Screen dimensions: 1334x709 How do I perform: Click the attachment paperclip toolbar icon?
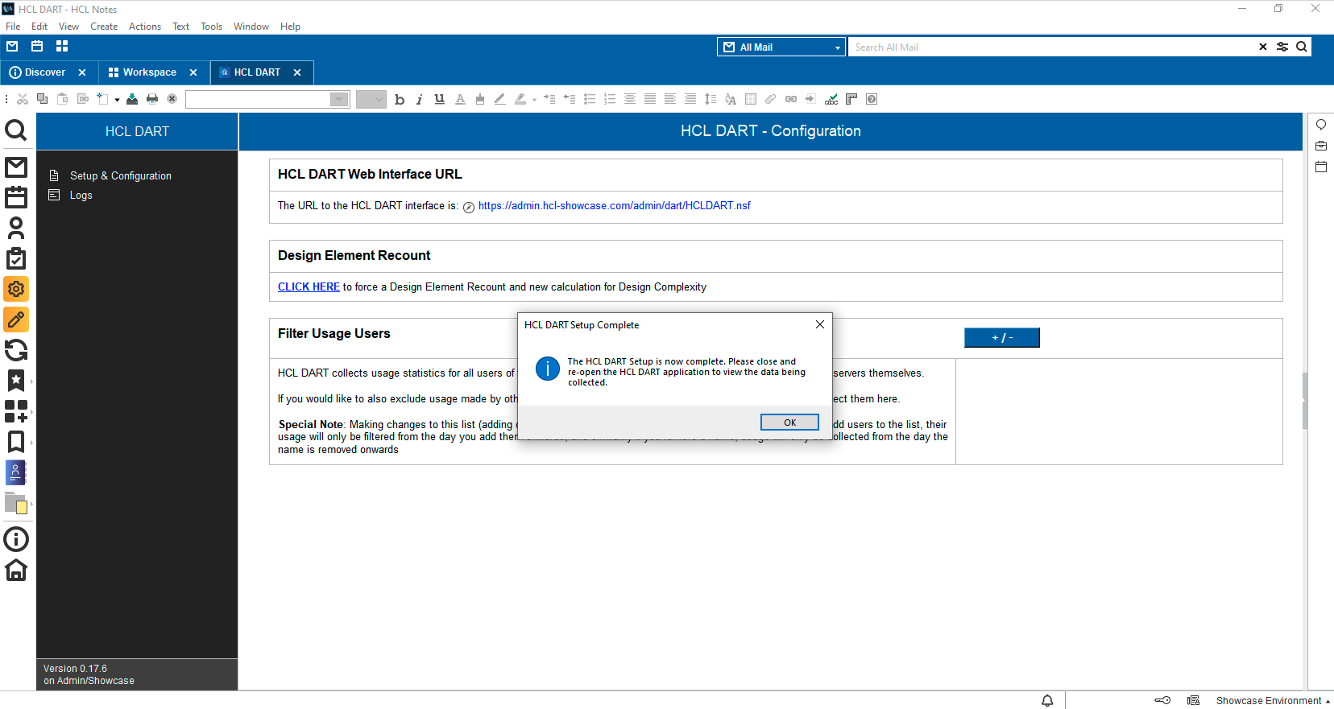pos(771,99)
